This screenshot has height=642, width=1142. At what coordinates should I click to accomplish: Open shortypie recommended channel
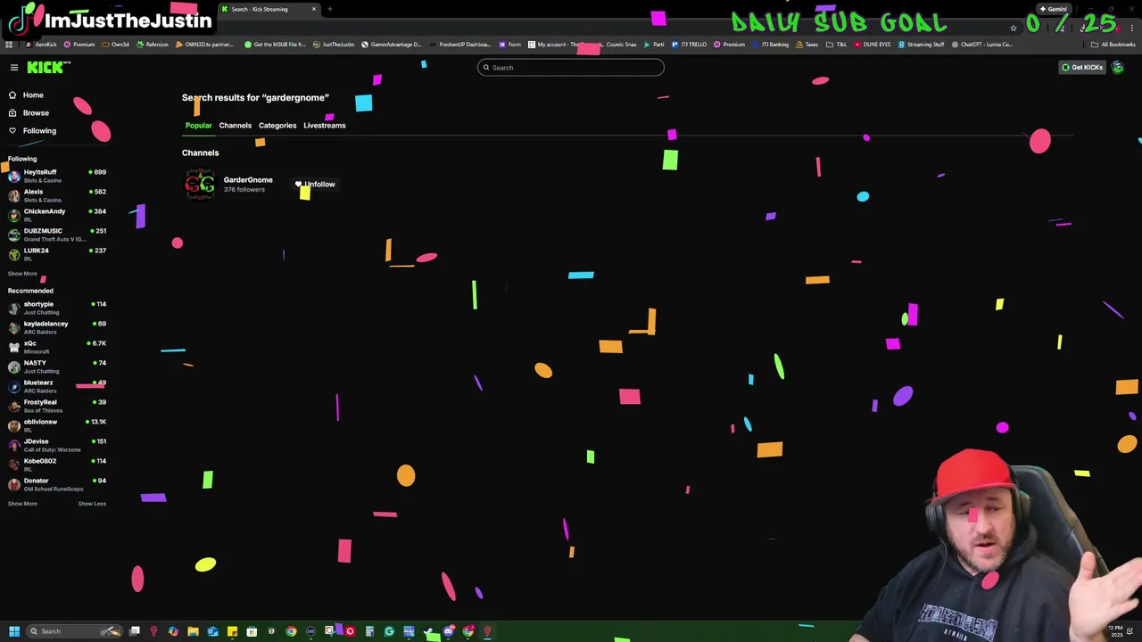point(55,308)
